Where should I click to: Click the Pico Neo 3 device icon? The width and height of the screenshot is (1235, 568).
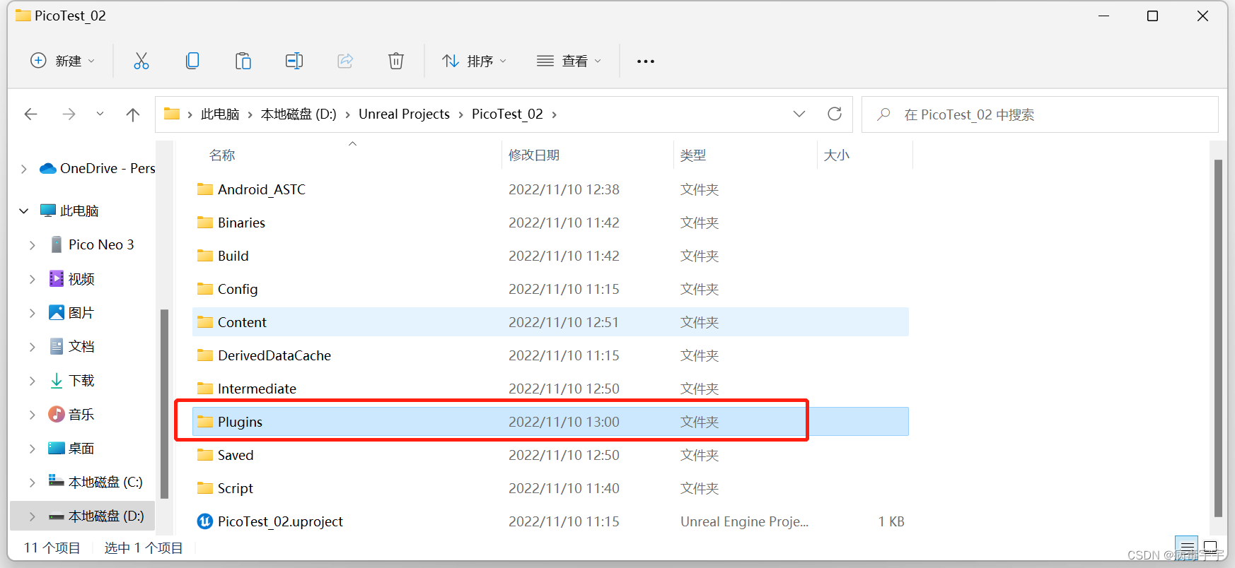(57, 244)
